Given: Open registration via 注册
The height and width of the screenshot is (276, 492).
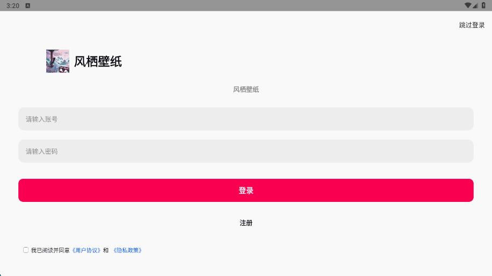Looking at the screenshot, I should click(x=246, y=223).
